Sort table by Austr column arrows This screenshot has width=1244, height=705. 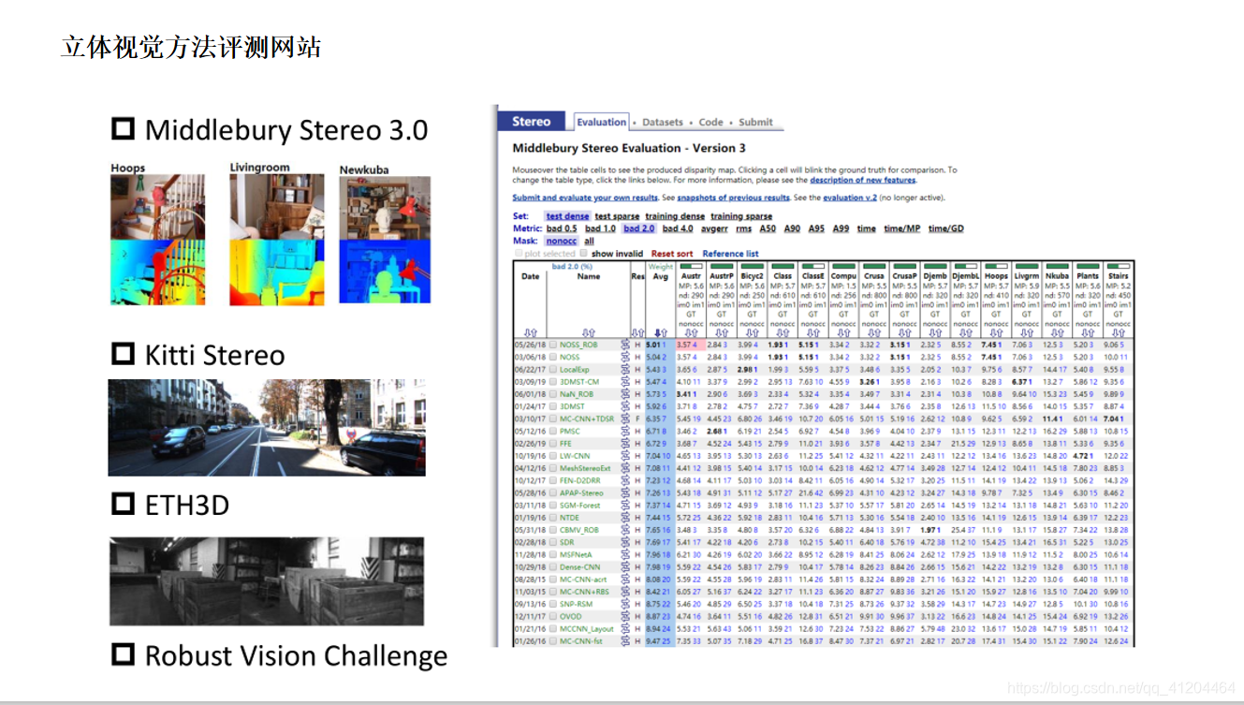tap(691, 332)
